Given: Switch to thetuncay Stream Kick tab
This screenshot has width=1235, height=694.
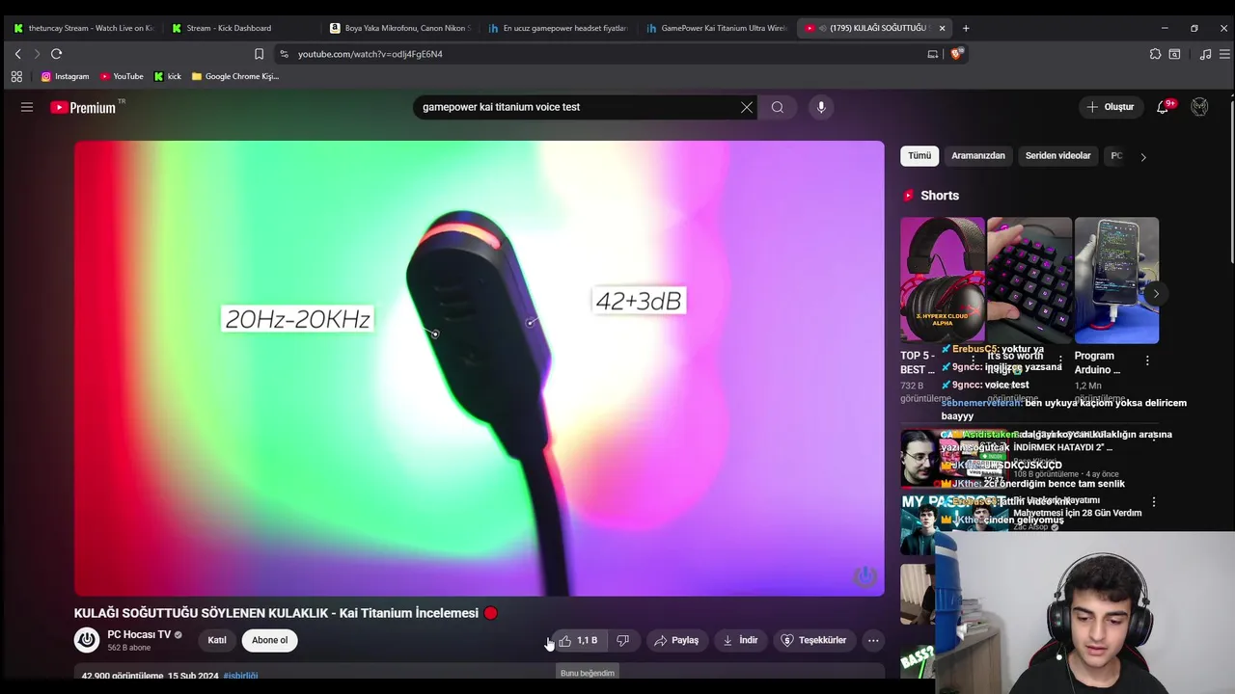Looking at the screenshot, I should 83,28.
